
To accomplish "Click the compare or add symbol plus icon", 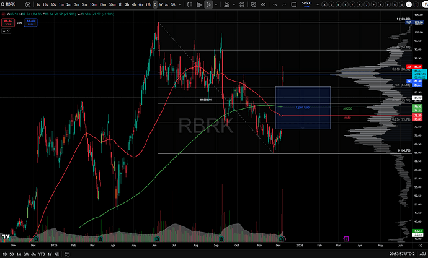I will (x=27, y=4).
